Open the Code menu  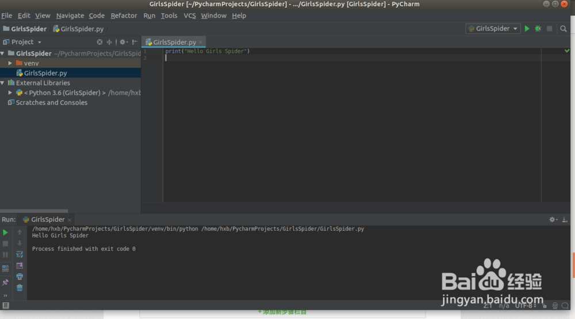pyautogui.click(x=97, y=15)
